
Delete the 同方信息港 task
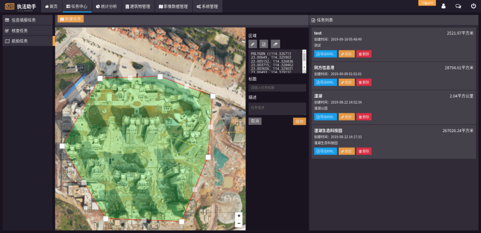tap(364, 82)
